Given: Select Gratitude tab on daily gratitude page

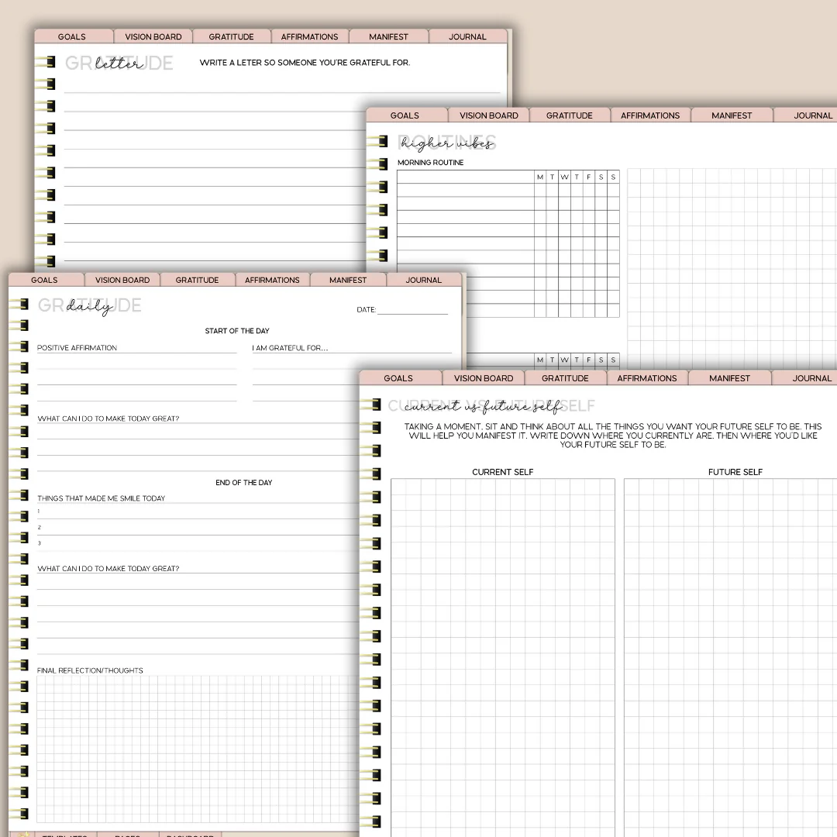Looking at the screenshot, I should (x=197, y=280).
